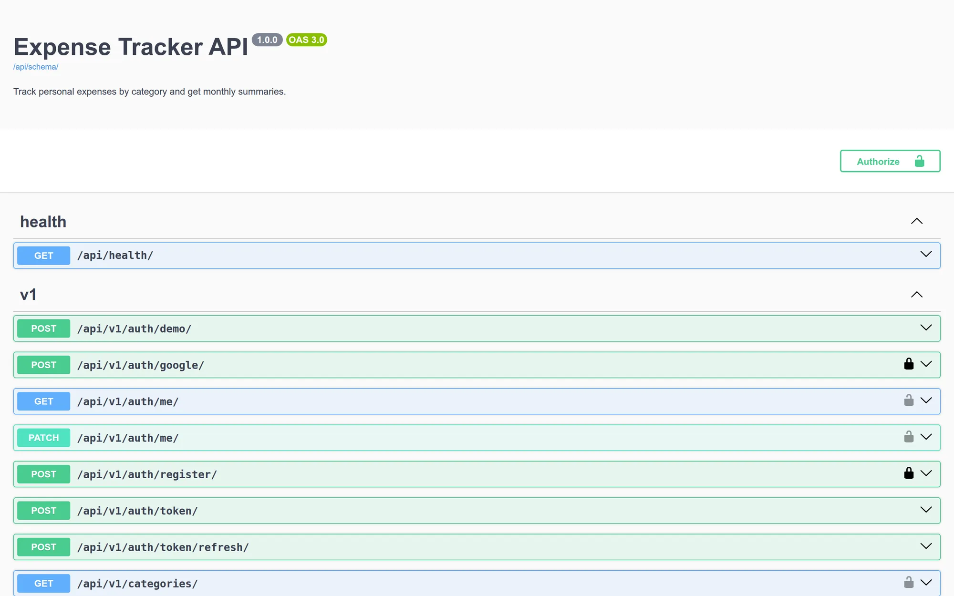
Task: Click the health section heading
Action: tap(43, 222)
